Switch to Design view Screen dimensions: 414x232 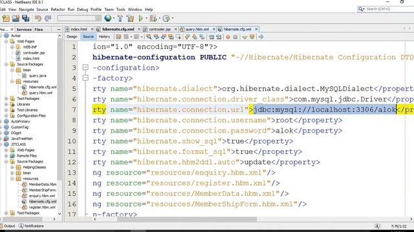(72, 37)
